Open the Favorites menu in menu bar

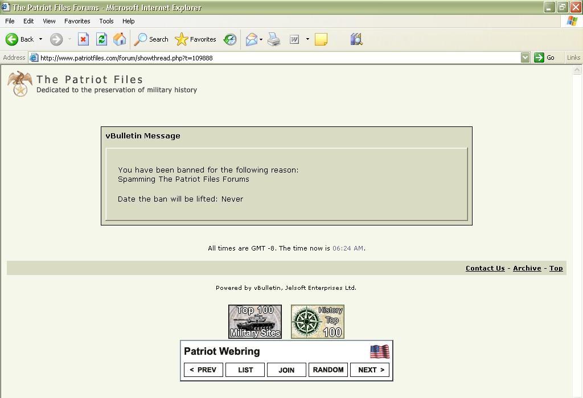(x=77, y=21)
